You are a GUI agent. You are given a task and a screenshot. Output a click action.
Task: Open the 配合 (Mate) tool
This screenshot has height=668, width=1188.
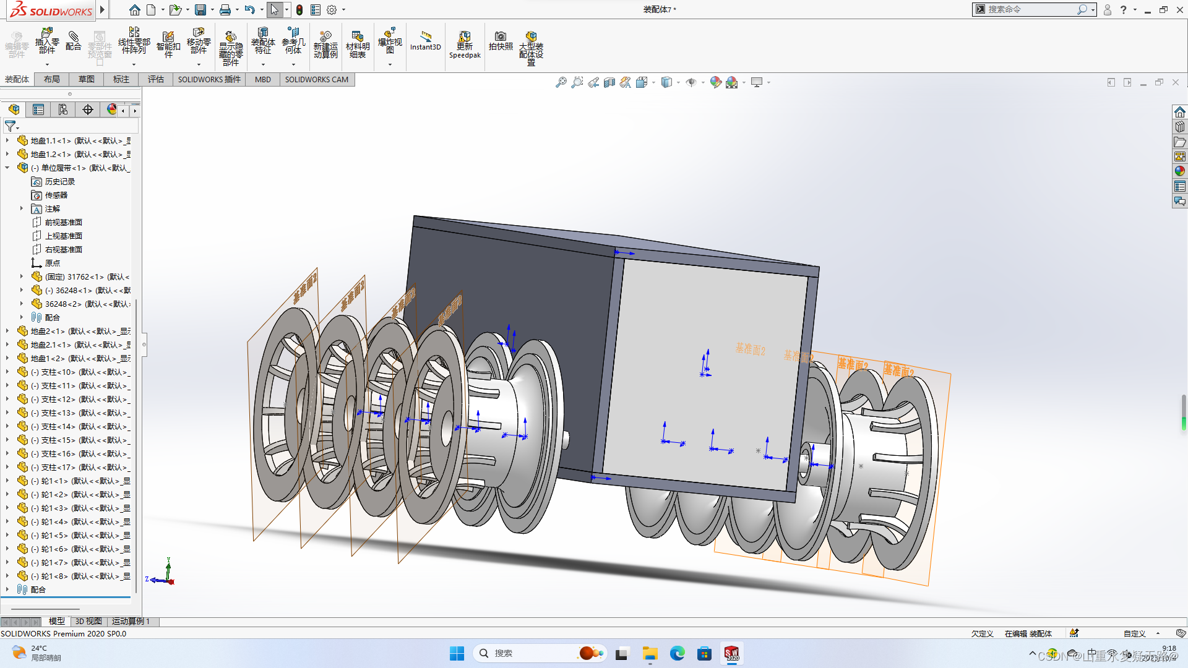click(x=74, y=43)
